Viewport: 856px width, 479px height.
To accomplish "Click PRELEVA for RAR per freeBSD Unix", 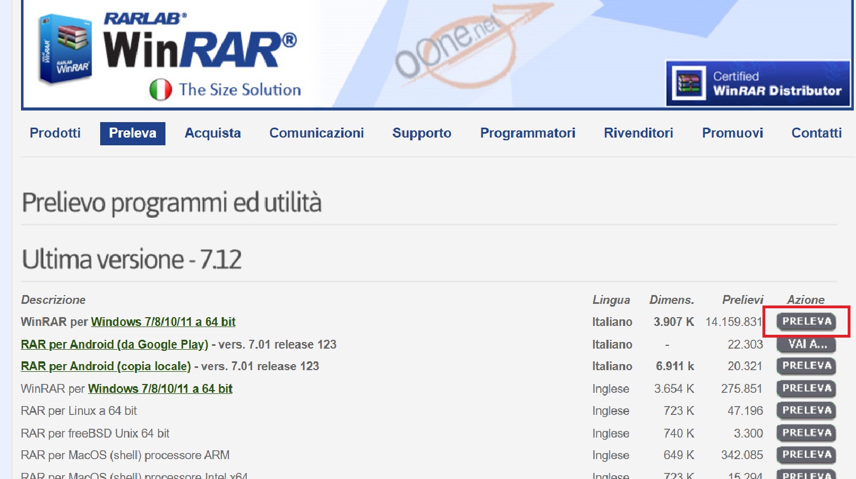I will (x=806, y=433).
